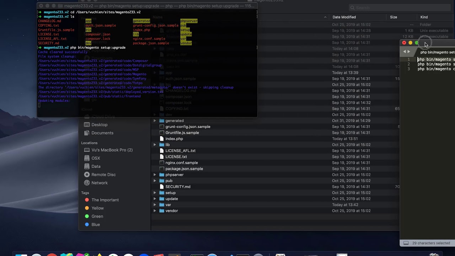
Task: Expand the setup folder disclosure triangle
Action: (x=155, y=193)
